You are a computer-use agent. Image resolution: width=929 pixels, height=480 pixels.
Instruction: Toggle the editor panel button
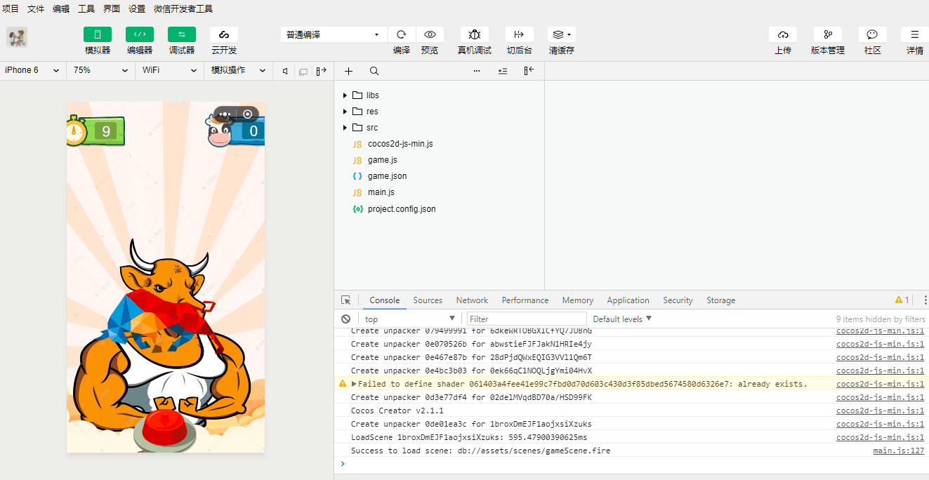point(140,34)
